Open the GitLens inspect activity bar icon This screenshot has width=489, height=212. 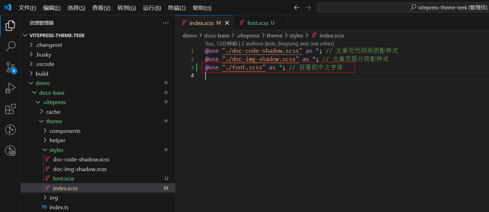pyautogui.click(x=10, y=151)
